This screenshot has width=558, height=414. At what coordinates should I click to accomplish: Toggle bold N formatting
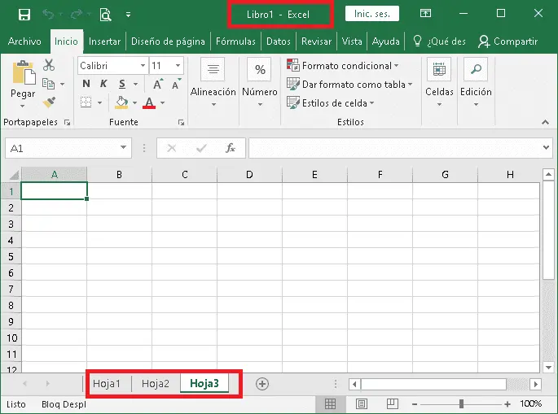tap(86, 84)
